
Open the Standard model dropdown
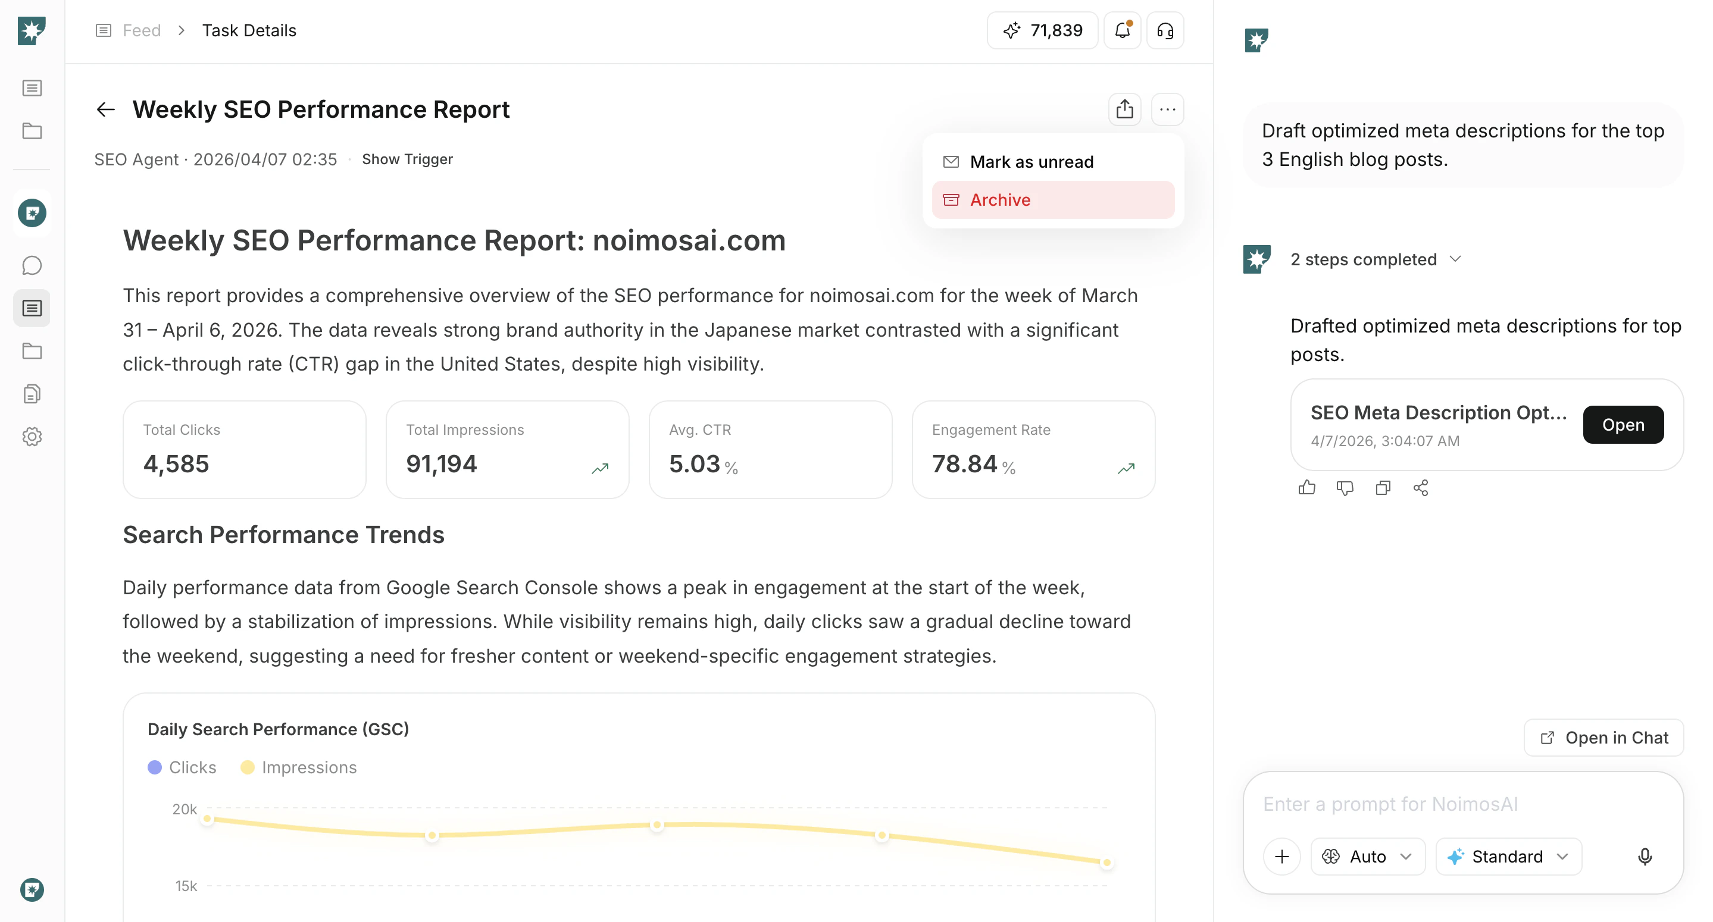pyautogui.click(x=1508, y=856)
